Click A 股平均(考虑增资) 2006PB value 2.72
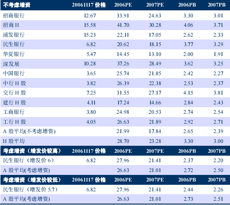 coord(188,170)
